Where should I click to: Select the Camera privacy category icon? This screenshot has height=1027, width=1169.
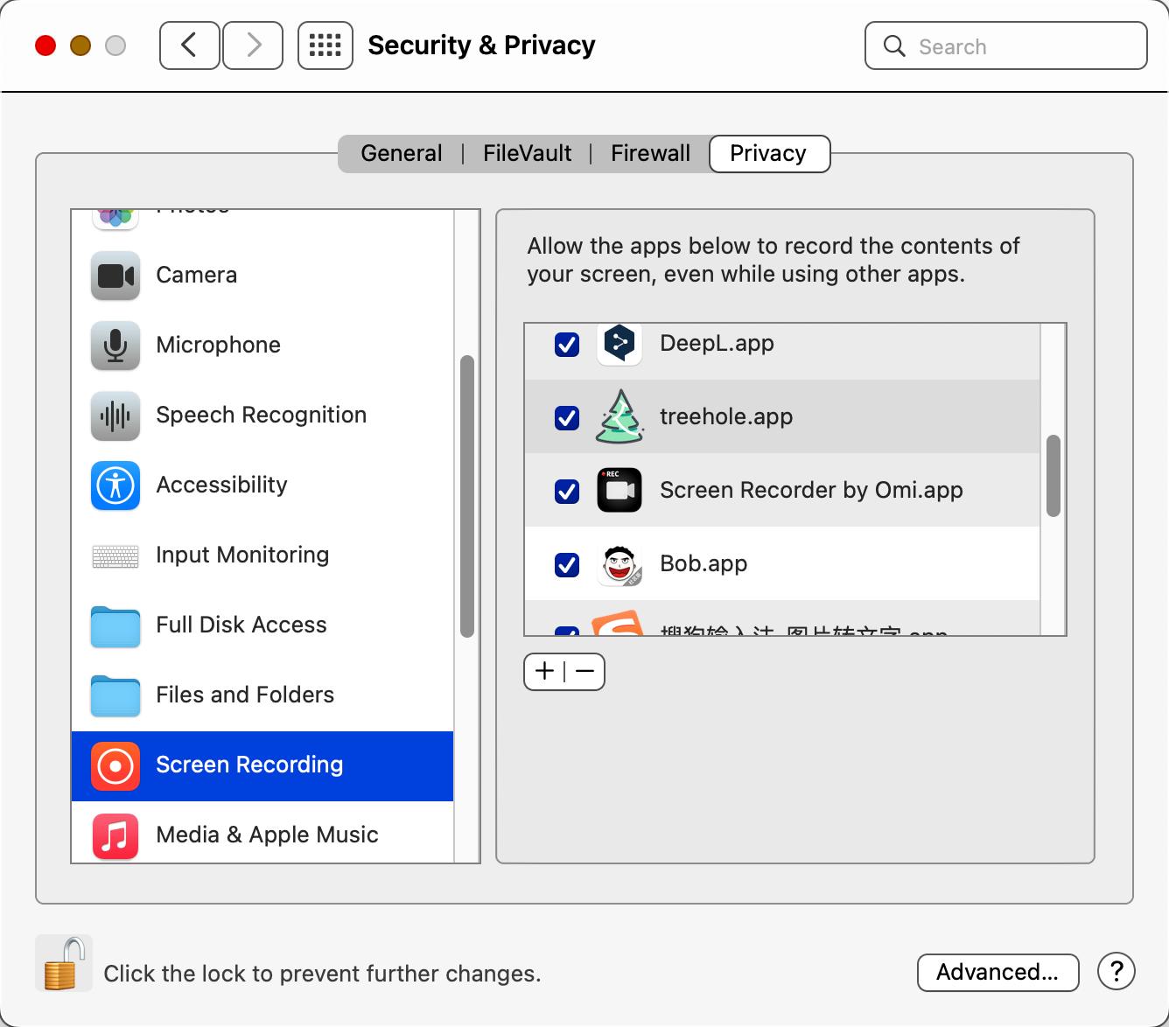115,276
